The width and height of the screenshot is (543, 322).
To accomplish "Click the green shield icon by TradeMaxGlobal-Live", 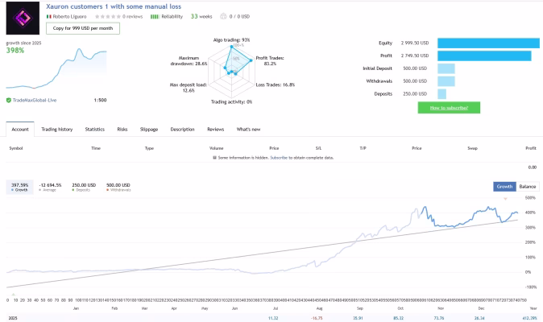I will 9,101.
